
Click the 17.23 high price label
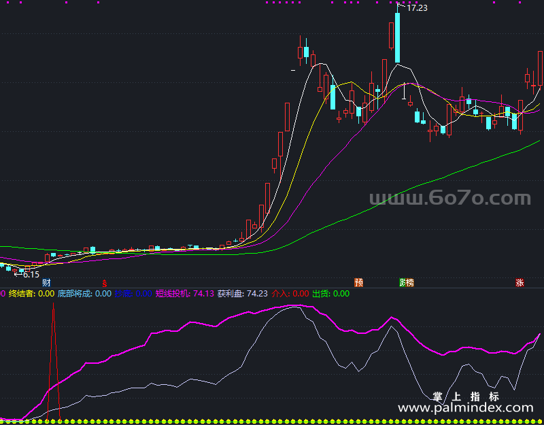point(417,8)
